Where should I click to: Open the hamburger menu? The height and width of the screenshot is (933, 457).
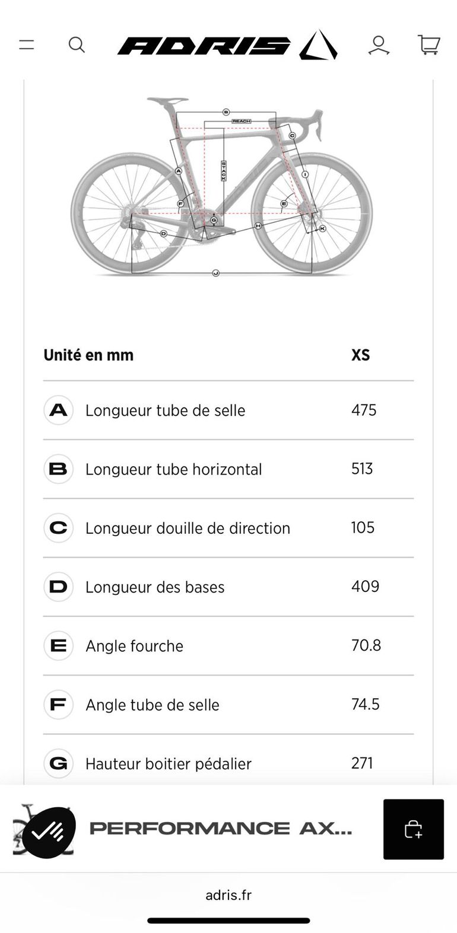[x=27, y=44]
